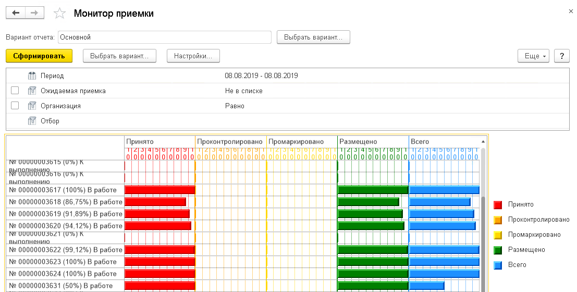This screenshot has height=292, width=577.
Task: Enable the Организация filter checkbox
Action: click(x=15, y=106)
